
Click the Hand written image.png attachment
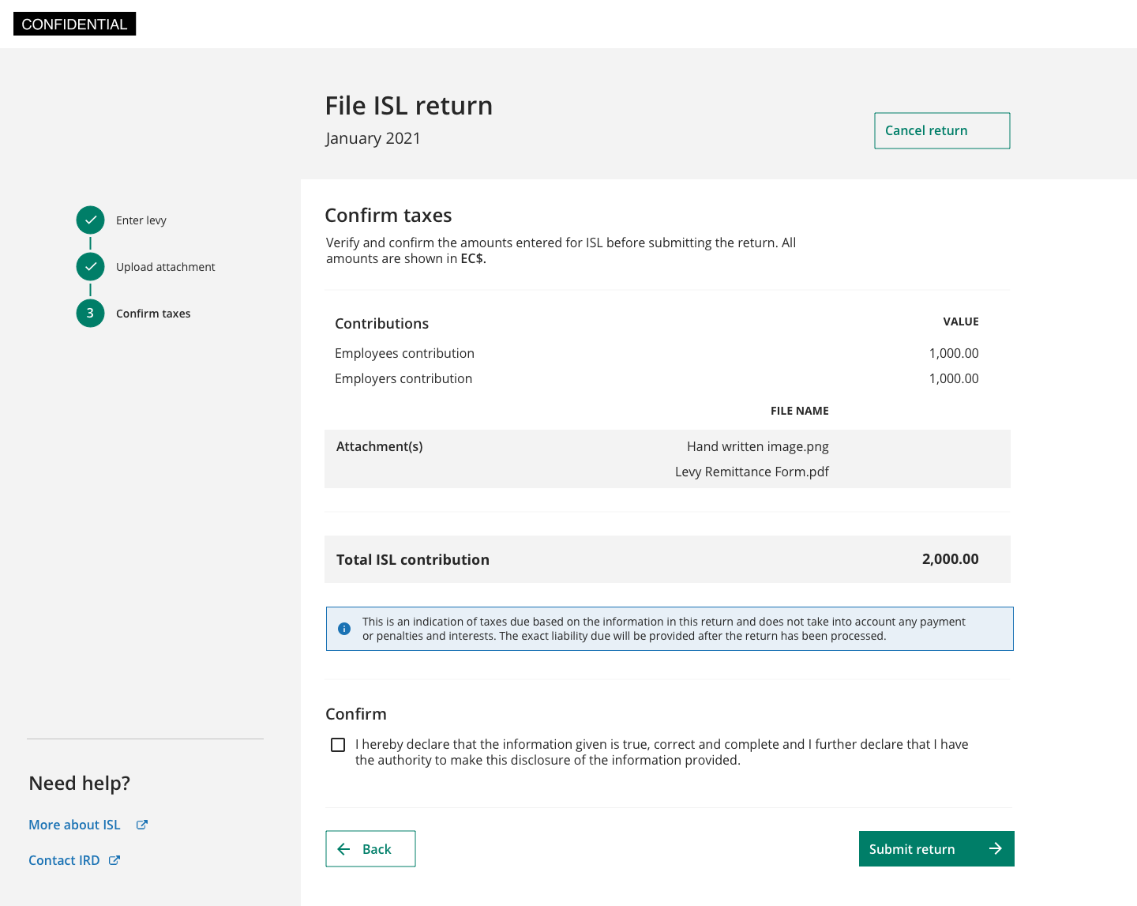coord(757,446)
